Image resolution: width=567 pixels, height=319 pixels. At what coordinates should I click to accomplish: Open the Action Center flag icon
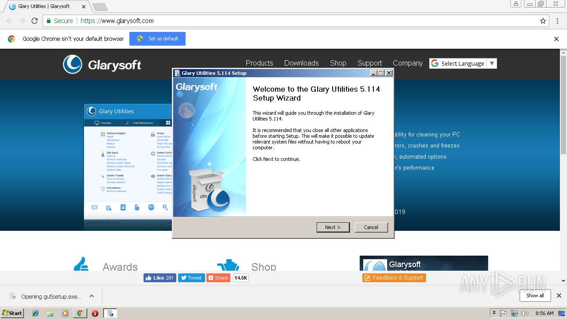pyautogui.click(x=504, y=313)
